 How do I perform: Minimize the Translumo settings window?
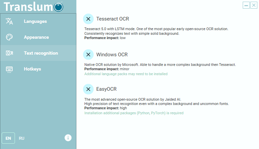point(246,5)
